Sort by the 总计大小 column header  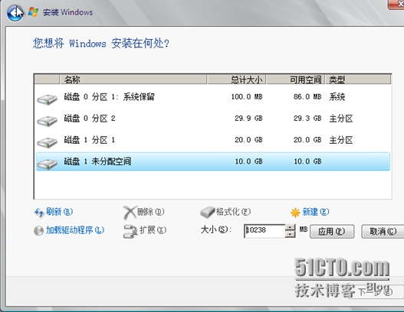(x=237, y=80)
